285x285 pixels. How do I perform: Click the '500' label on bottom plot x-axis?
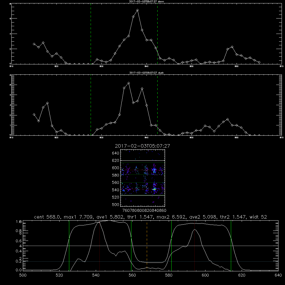[x=23, y=275]
